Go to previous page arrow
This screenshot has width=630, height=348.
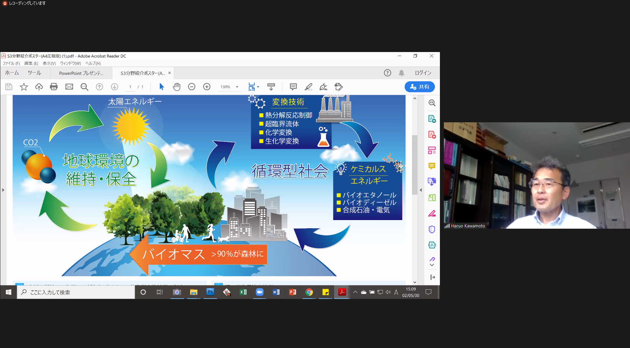(99, 87)
